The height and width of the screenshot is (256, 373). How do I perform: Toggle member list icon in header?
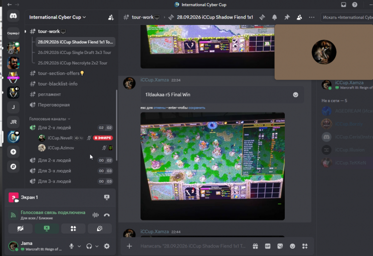coord(299,17)
